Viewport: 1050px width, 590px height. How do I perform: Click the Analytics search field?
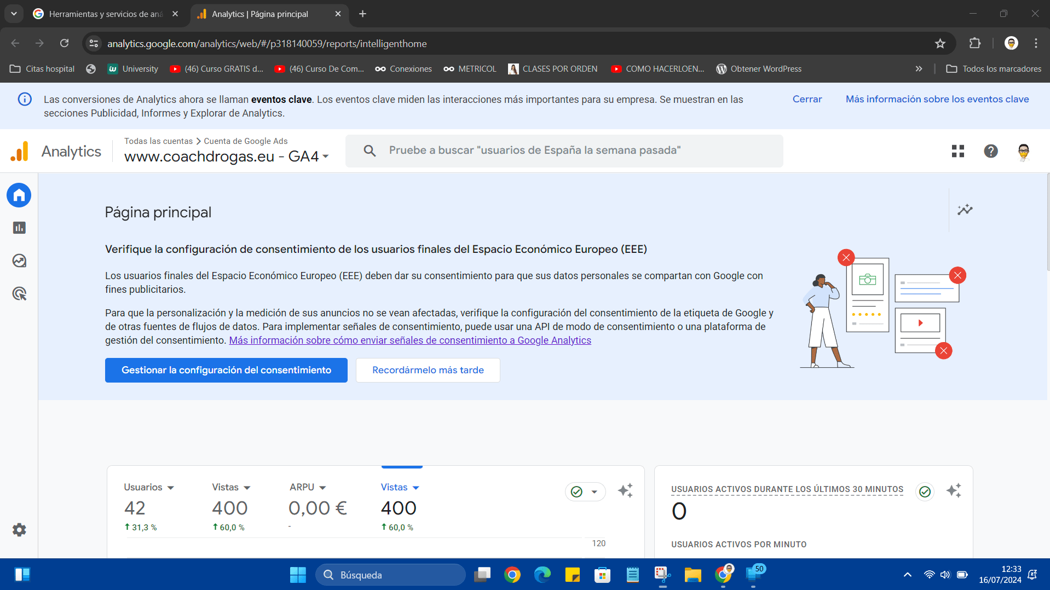pos(564,151)
